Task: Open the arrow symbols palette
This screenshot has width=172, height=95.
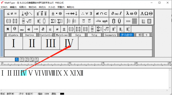Action: (72, 14)
